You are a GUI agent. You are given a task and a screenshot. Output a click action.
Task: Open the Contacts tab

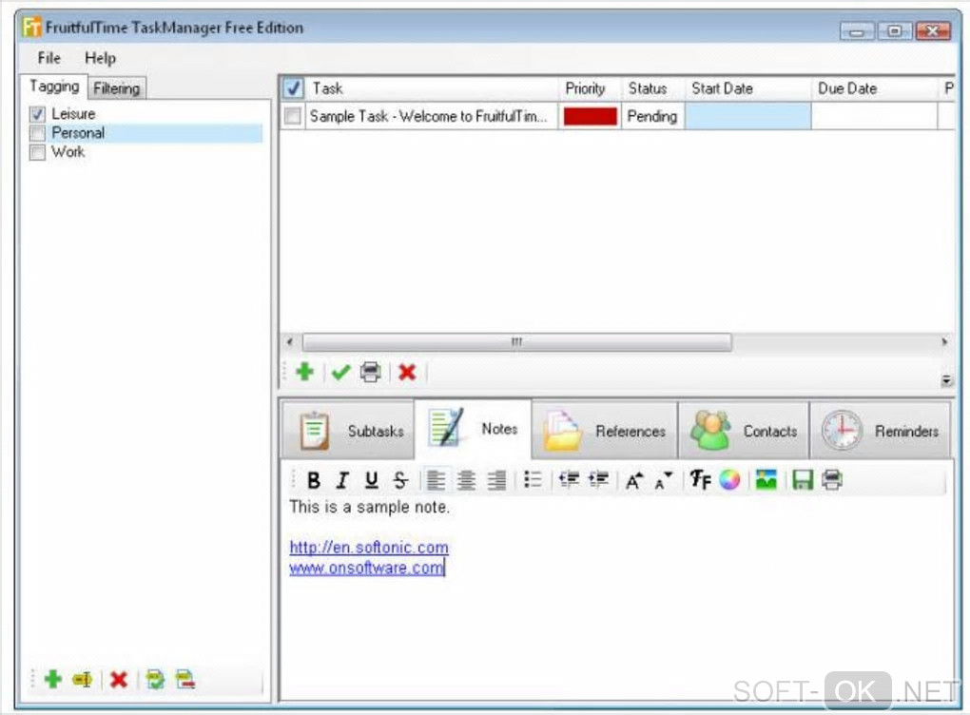[744, 431]
